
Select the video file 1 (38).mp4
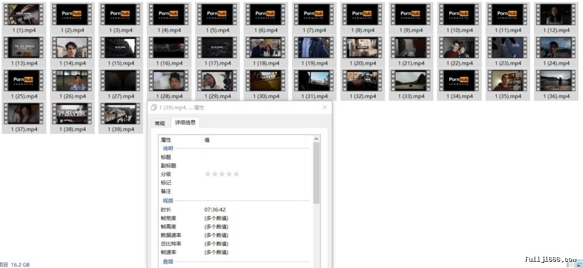click(x=72, y=117)
